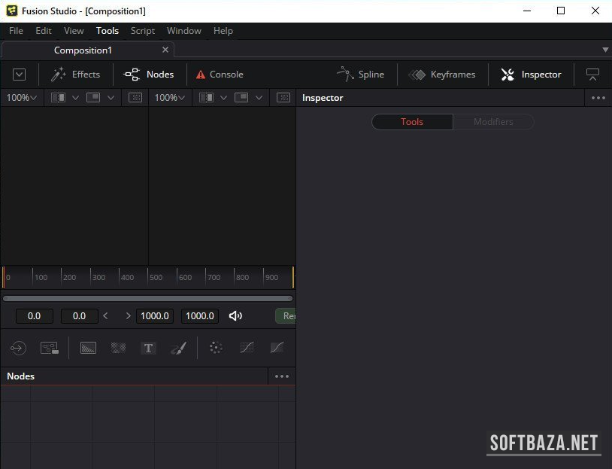Click the horizontal scrollbar under the time ruler
The width and height of the screenshot is (612, 469).
tap(147, 299)
